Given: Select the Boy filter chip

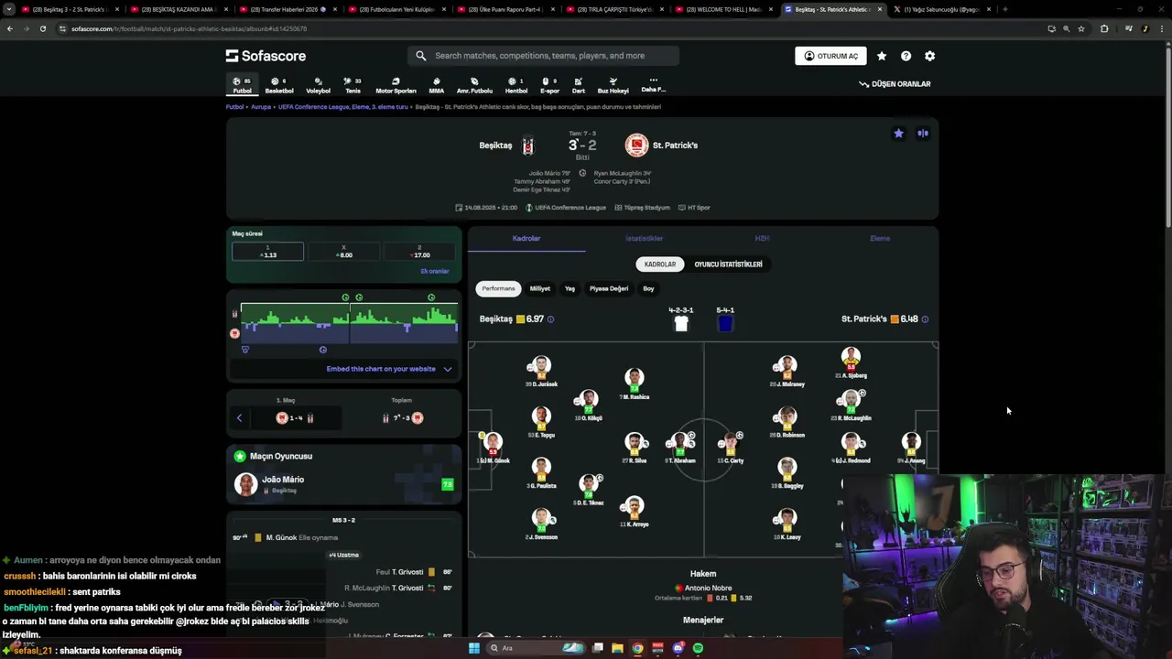Looking at the screenshot, I should coord(648,288).
